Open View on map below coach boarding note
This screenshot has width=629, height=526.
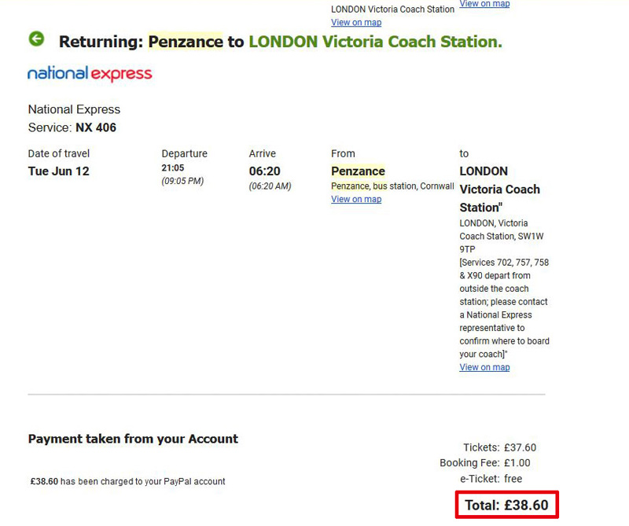pos(484,367)
